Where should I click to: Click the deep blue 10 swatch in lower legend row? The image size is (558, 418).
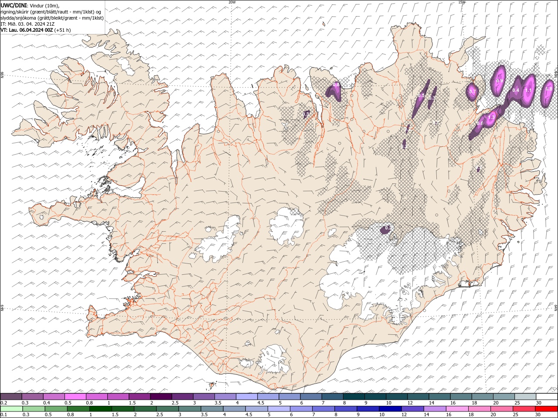click(390, 409)
